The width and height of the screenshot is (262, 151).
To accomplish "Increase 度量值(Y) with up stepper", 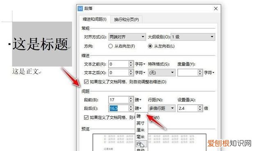I will [200, 71].
